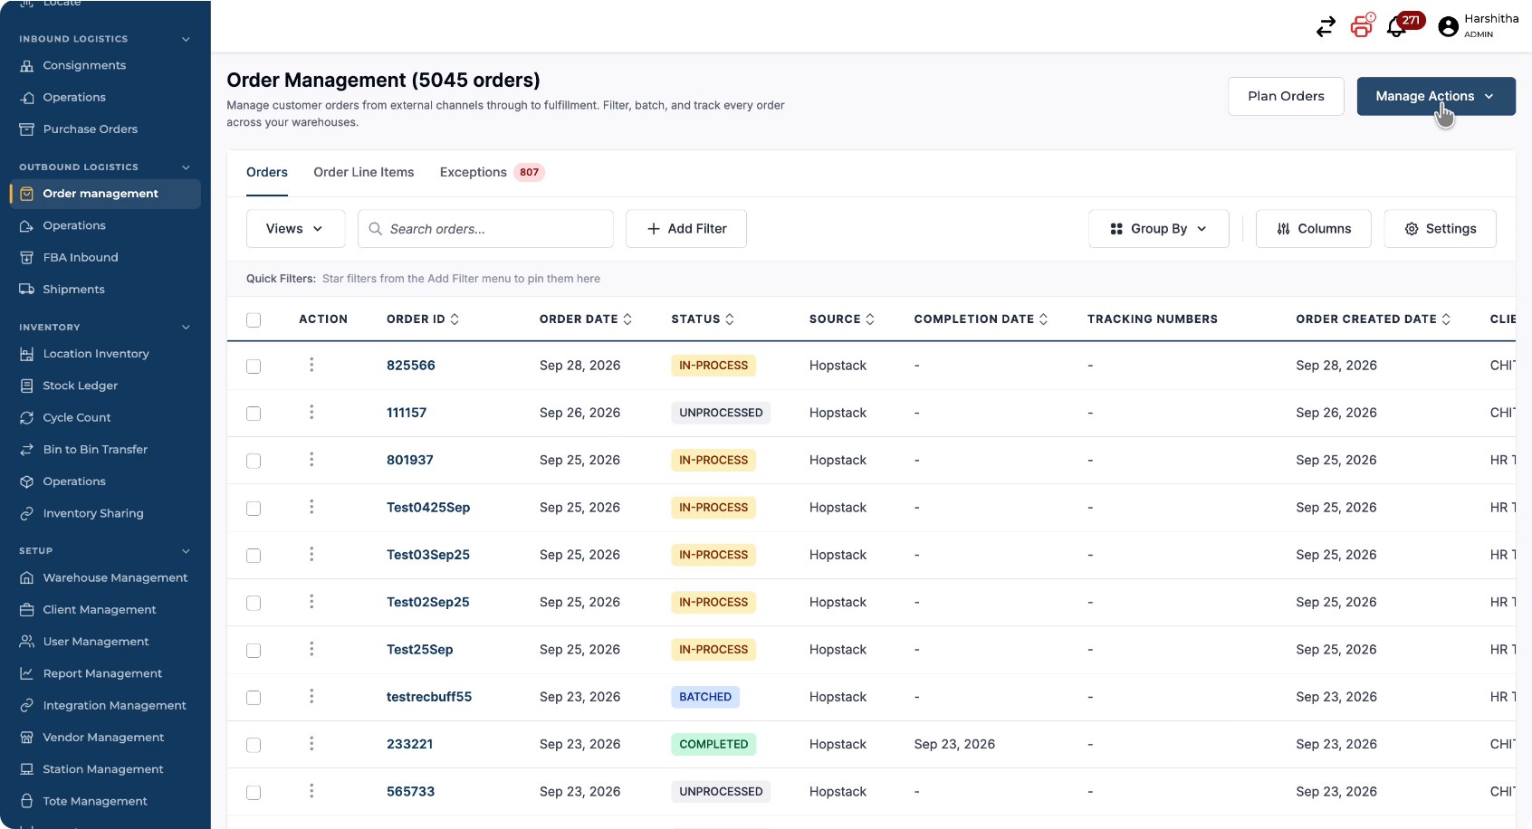Sort by Status column arrows

tap(730, 319)
